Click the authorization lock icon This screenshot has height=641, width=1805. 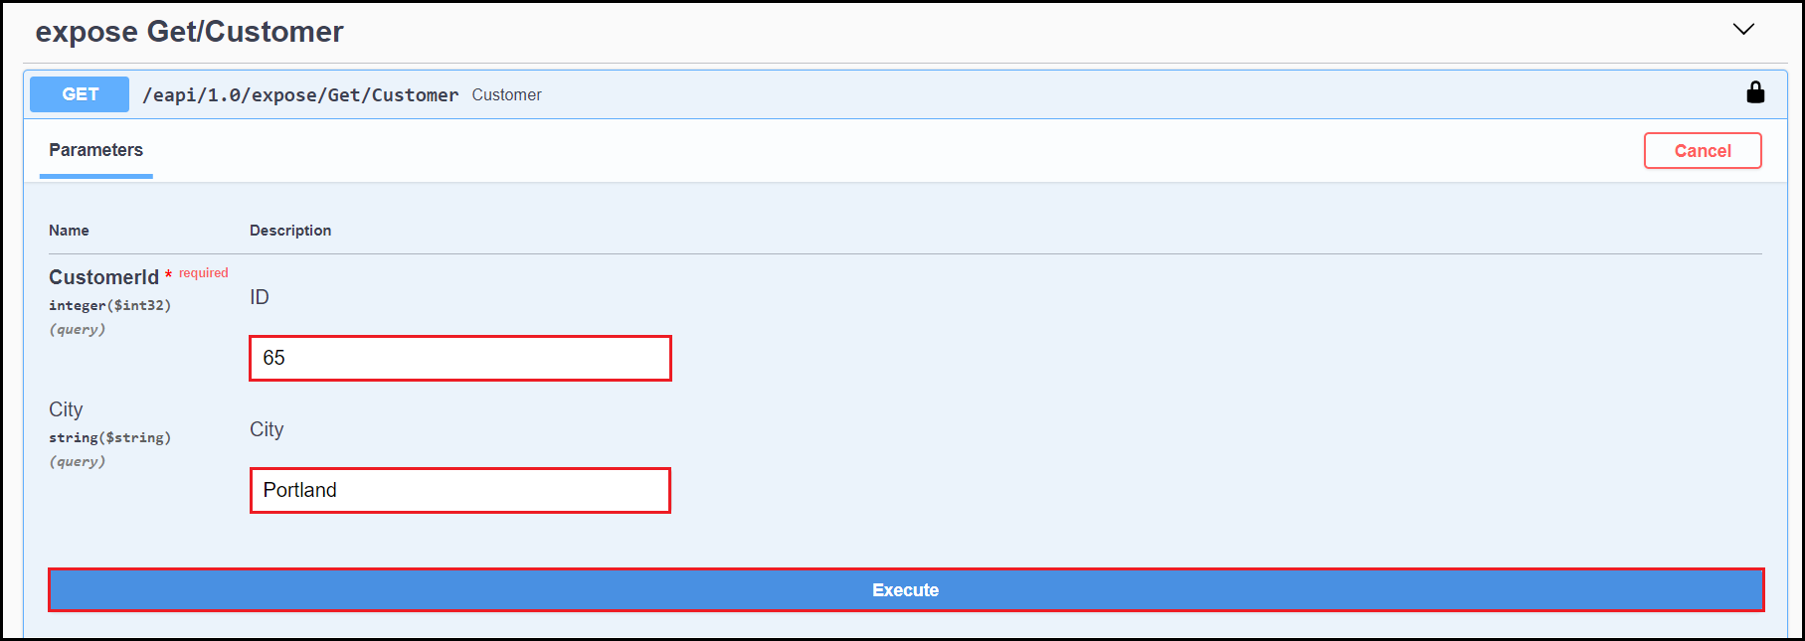1755,92
